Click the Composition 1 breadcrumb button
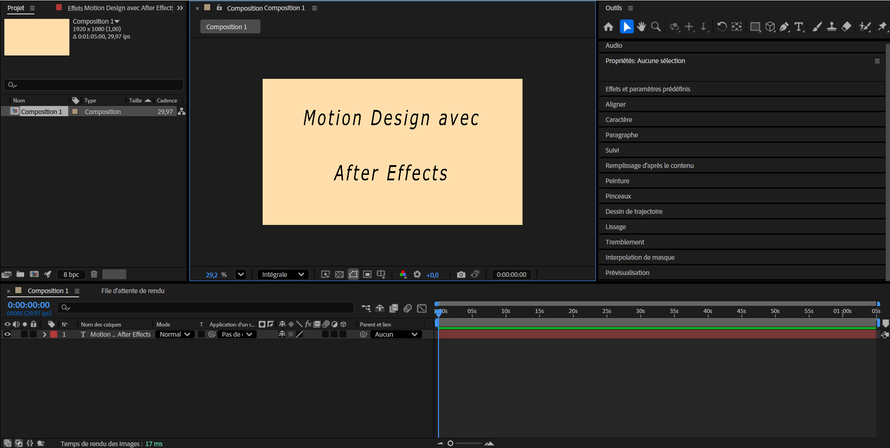Screen dimensions: 890x448 pos(230,27)
